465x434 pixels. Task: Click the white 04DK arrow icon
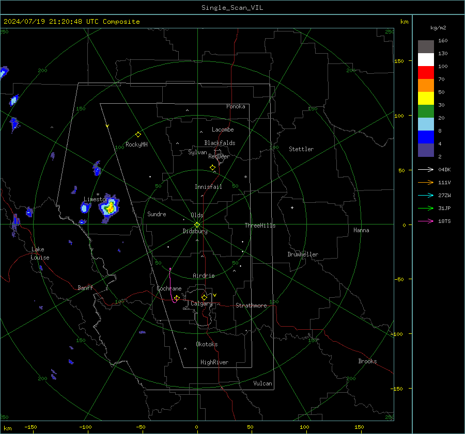tap(426, 170)
